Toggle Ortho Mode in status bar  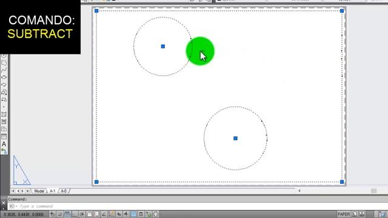pyautogui.click(x=74, y=214)
